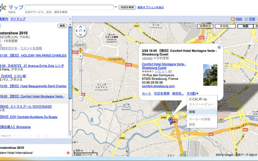Expand the その他 dropdown in the info bubble
This screenshot has height=161, width=258.
193,93
